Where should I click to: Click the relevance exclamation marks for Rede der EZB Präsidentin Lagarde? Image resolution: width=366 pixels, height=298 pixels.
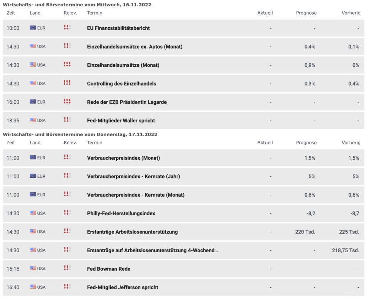click(x=67, y=101)
